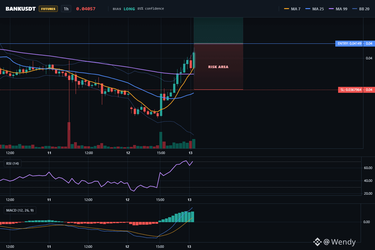The height and width of the screenshot is (250, 375).
Task: Click the FUTURES badge
Action: pyautogui.click(x=48, y=9)
